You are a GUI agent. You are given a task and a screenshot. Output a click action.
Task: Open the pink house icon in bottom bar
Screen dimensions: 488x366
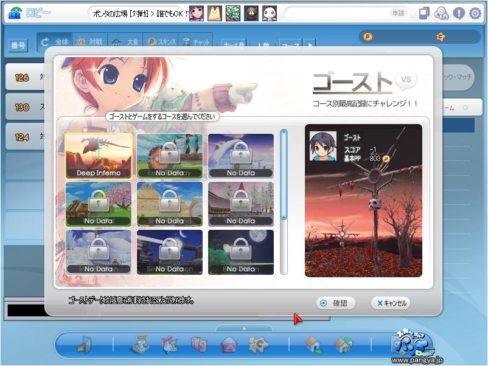pyautogui.click(x=229, y=345)
